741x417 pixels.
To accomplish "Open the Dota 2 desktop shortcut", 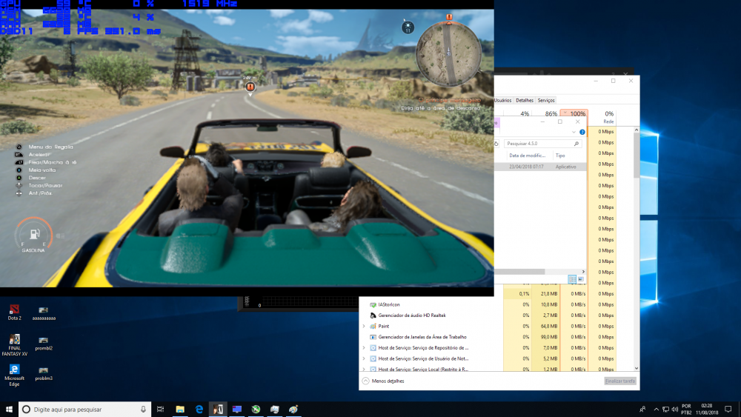I will pos(14,310).
